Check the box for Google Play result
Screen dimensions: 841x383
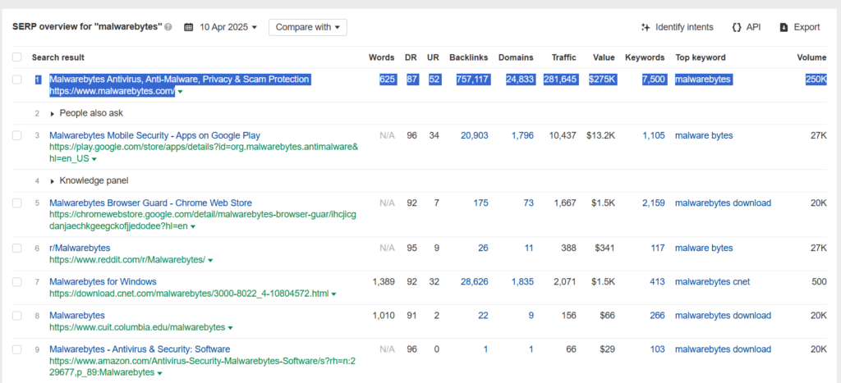pos(17,135)
